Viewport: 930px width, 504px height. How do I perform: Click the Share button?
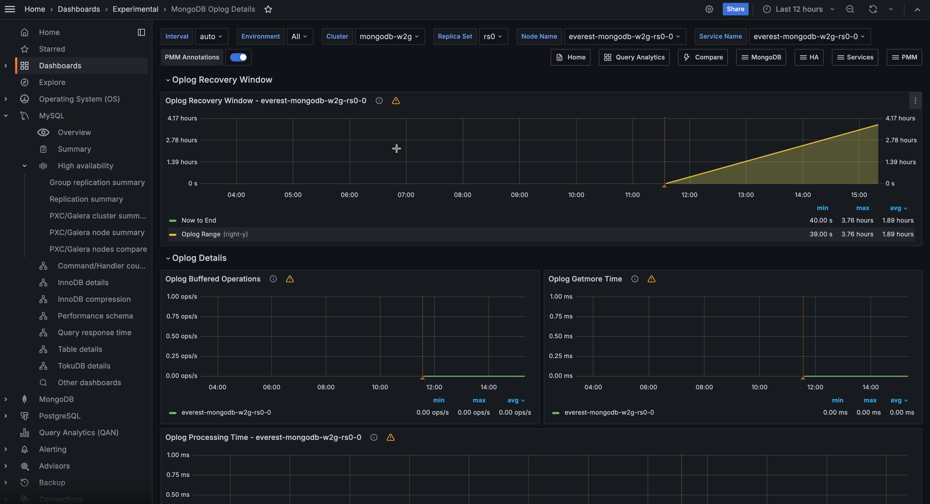point(735,9)
